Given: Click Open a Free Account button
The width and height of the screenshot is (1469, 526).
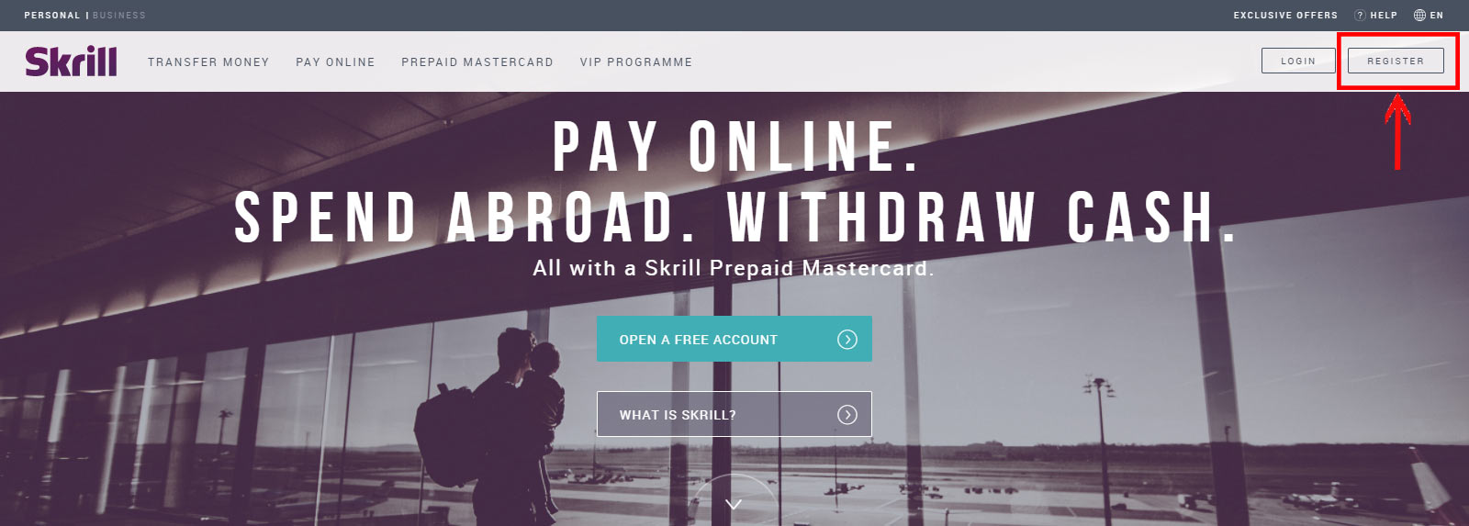Looking at the screenshot, I should point(734,339).
